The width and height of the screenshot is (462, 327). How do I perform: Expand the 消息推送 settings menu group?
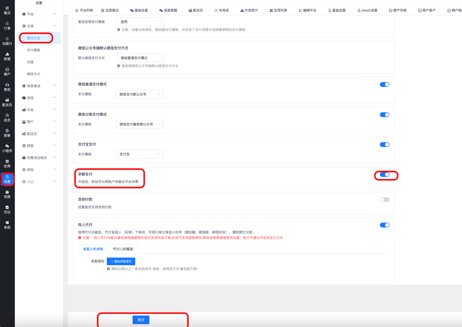39,86
